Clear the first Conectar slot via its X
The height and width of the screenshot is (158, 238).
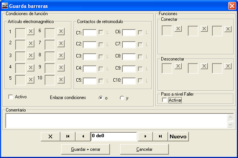tap(178, 29)
